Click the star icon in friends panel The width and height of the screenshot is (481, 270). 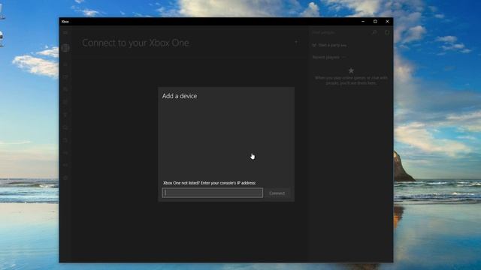[351, 70]
